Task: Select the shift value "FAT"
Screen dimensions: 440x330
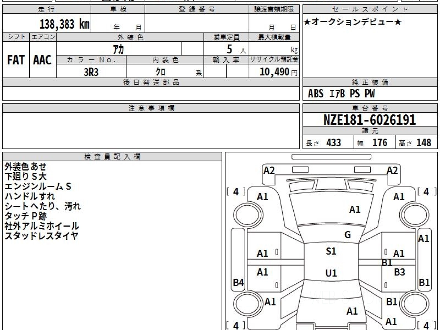Action: point(16,60)
